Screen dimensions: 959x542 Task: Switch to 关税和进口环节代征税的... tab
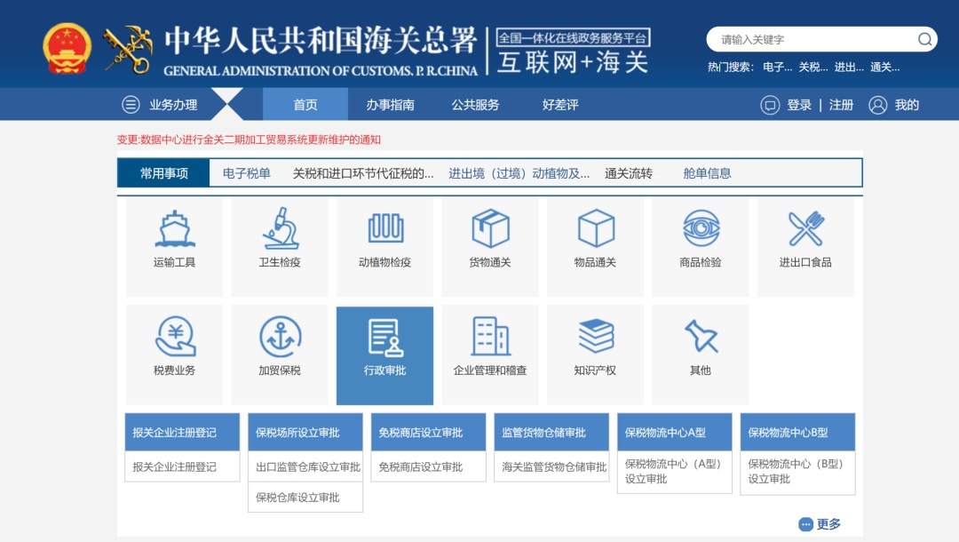(363, 173)
